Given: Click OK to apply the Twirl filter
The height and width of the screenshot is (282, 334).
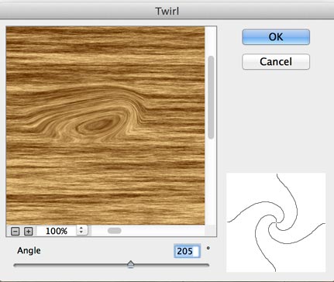Looking at the screenshot, I should 276,37.
